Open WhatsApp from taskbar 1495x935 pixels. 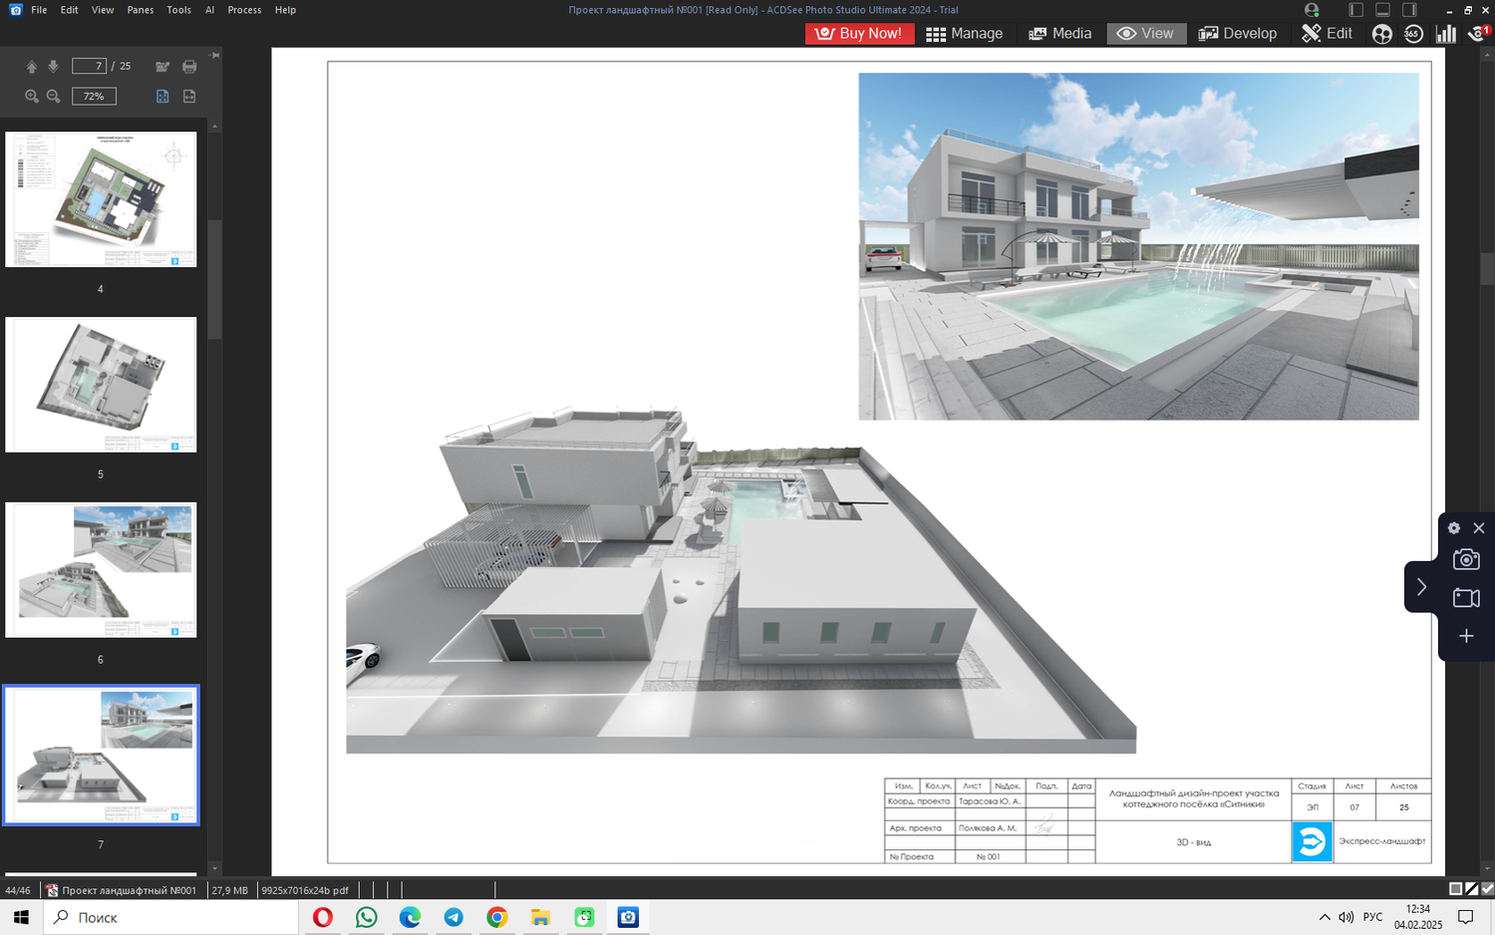367,917
